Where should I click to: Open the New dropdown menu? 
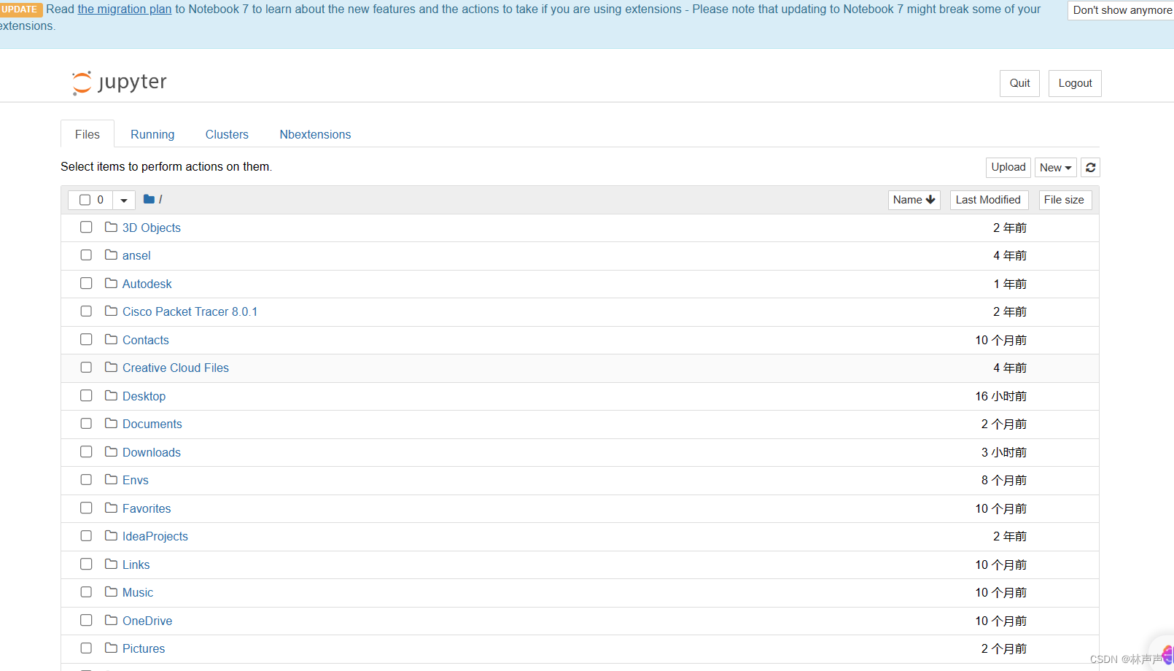1055,168
